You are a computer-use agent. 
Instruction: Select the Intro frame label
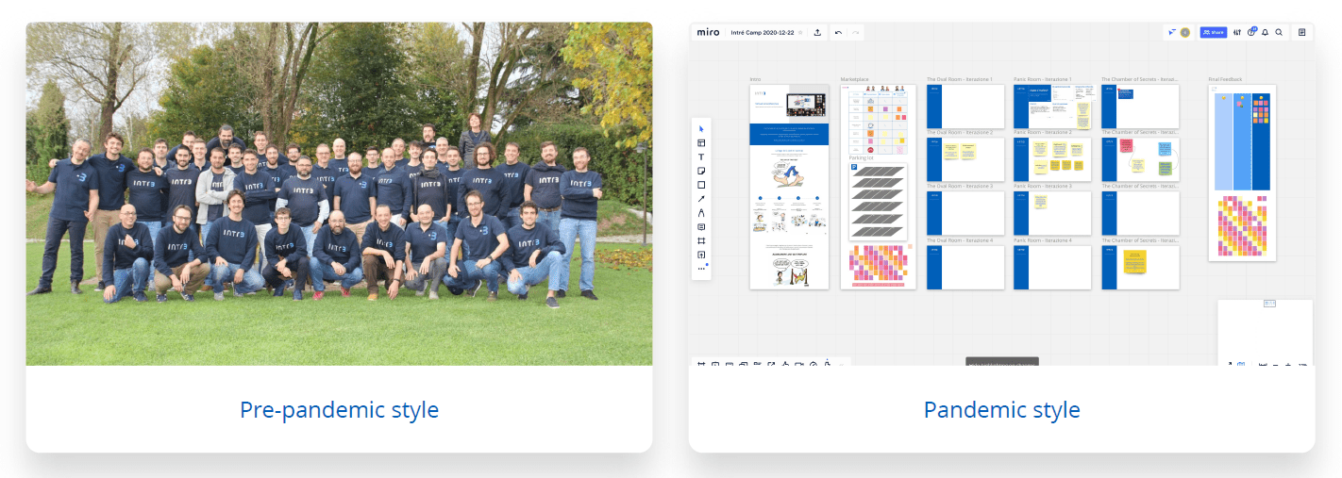[x=755, y=79]
